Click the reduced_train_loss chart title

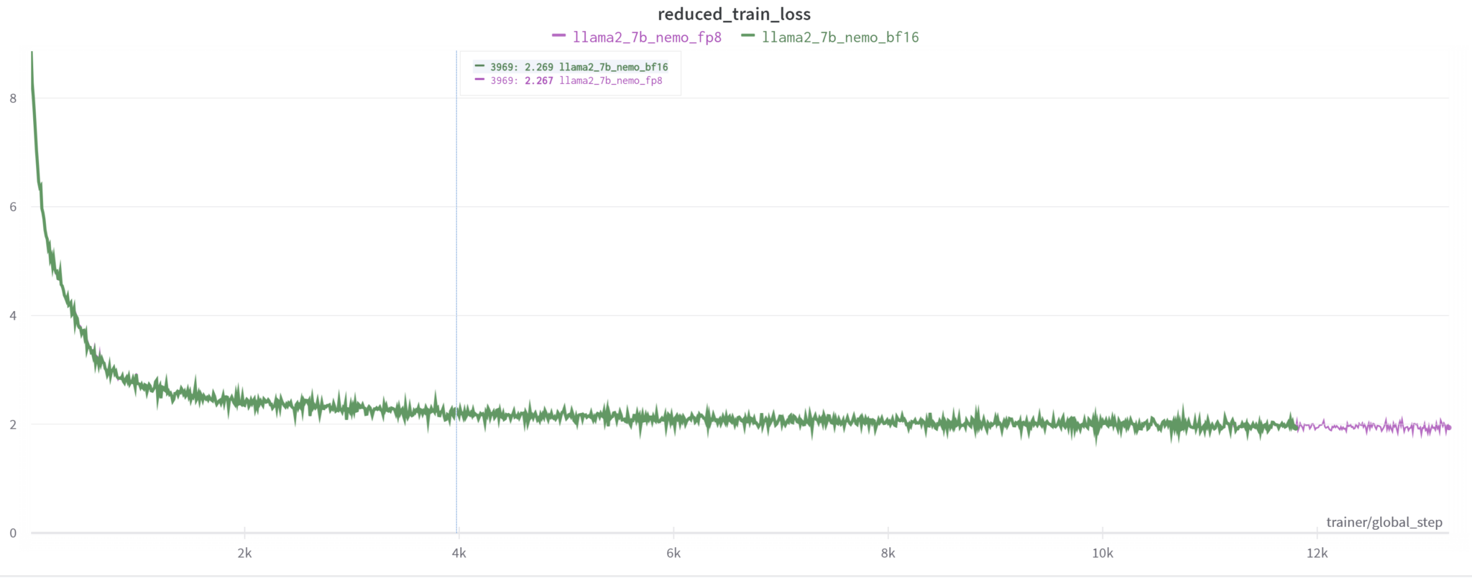(734, 14)
